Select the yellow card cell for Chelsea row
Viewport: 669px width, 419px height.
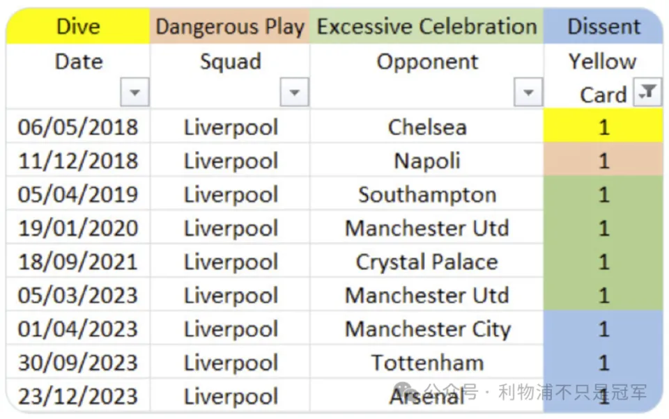[x=603, y=127]
